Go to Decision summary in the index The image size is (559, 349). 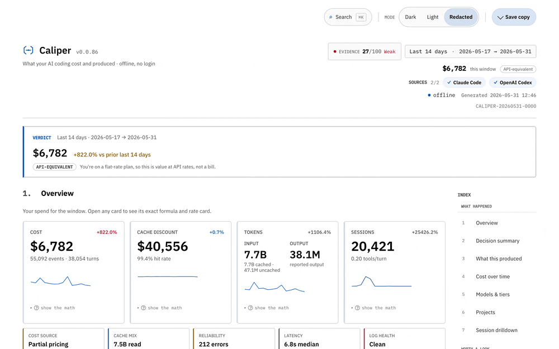click(x=498, y=241)
